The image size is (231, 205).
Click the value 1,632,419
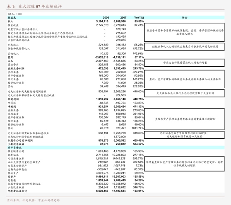120,68
